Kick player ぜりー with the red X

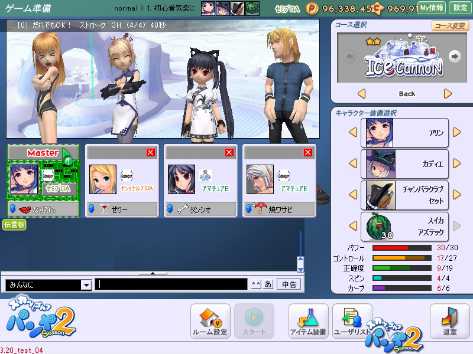point(151,153)
